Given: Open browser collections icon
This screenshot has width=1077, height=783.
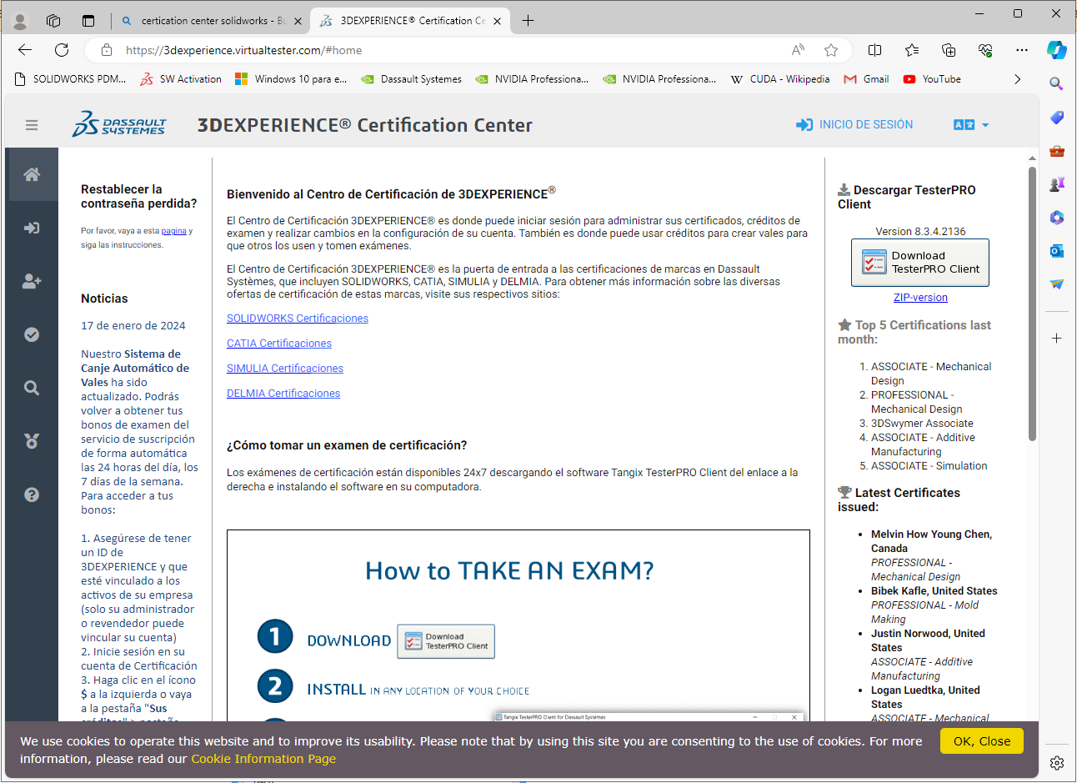Looking at the screenshot, I should [949, 50].
